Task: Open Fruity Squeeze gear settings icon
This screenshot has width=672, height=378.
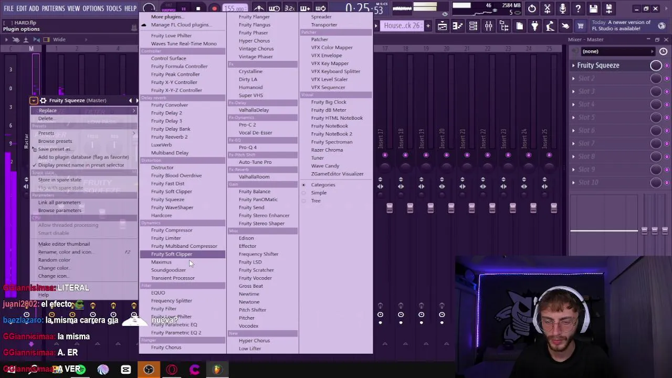Action: (43, 100)
